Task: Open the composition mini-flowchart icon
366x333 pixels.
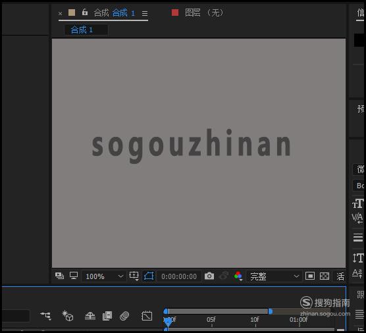Action: coord(45,316)
